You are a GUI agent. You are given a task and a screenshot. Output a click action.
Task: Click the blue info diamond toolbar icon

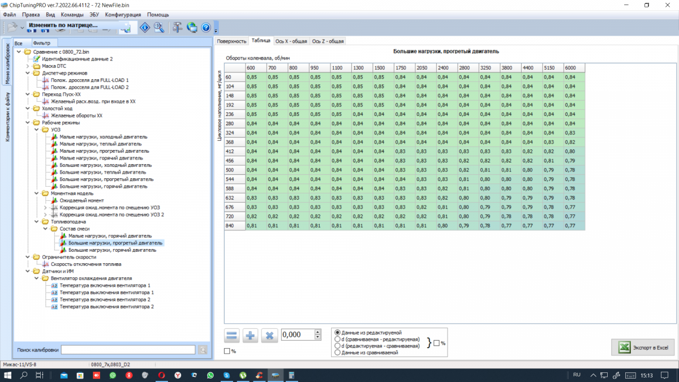(145, 27)
